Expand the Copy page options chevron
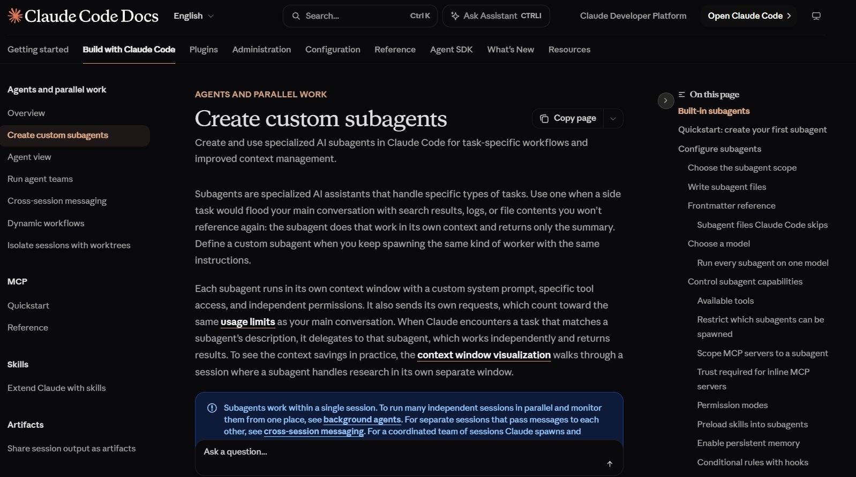The height and width of the screenshot is (477, 856). click(x=613, y=118)
